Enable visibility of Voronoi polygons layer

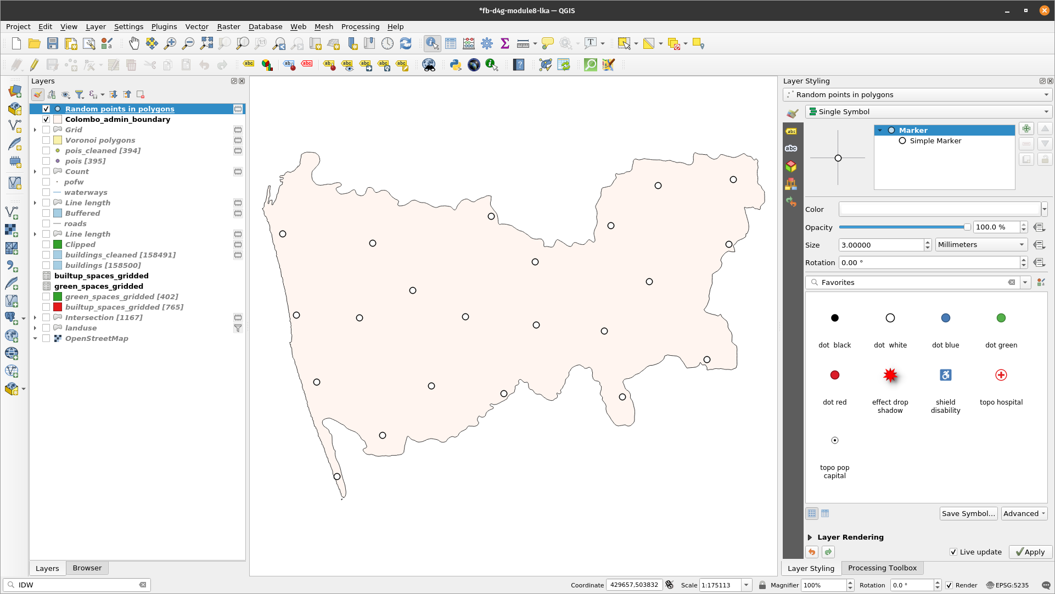(x=46, y=140)
